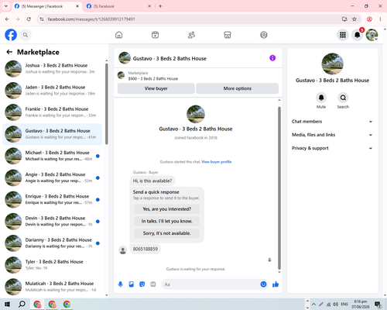Choose a sticker icon in composer
This screenshot has width=387, height=310.
coord(142,284)
